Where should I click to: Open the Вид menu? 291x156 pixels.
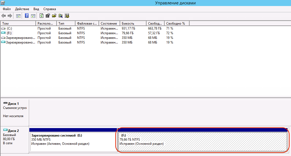[36, 9]
